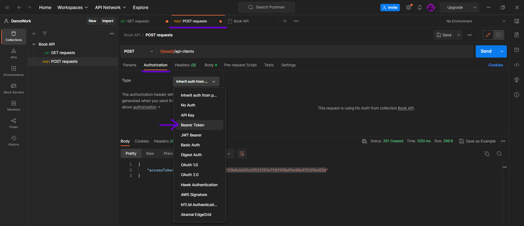Follow the Book API collection link

(x=406, y=108)
